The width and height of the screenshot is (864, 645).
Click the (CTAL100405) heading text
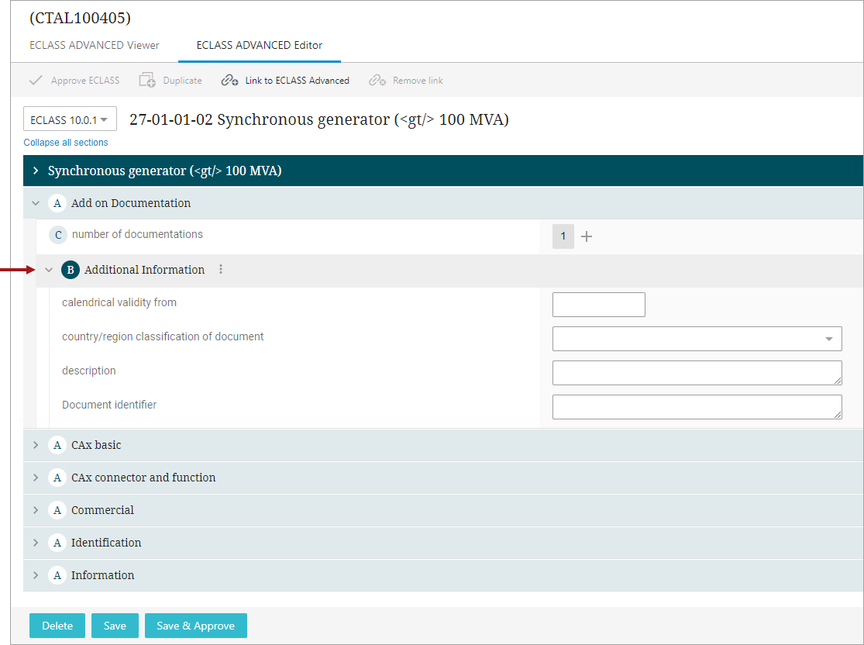(x=80, y=18)
